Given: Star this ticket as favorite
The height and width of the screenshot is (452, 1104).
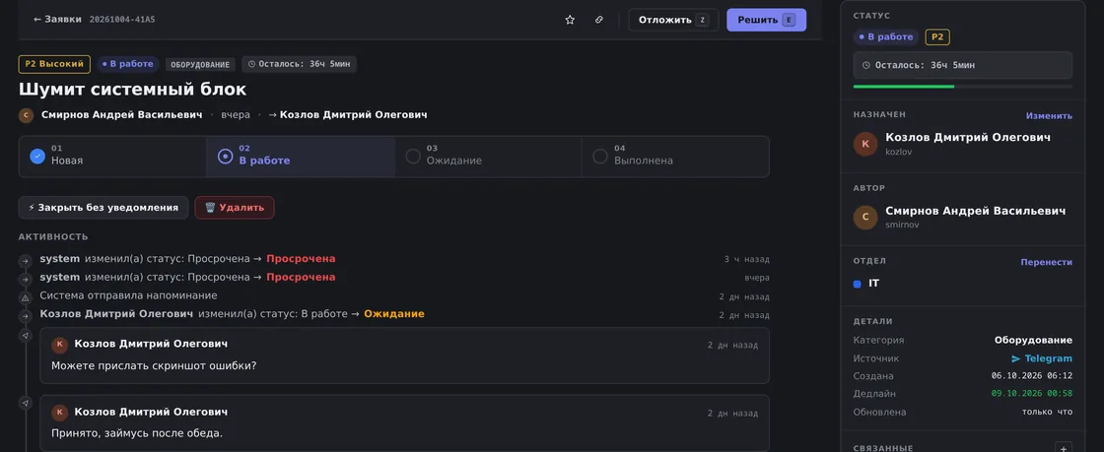Looking at the screenshot, I should point(570,20).
